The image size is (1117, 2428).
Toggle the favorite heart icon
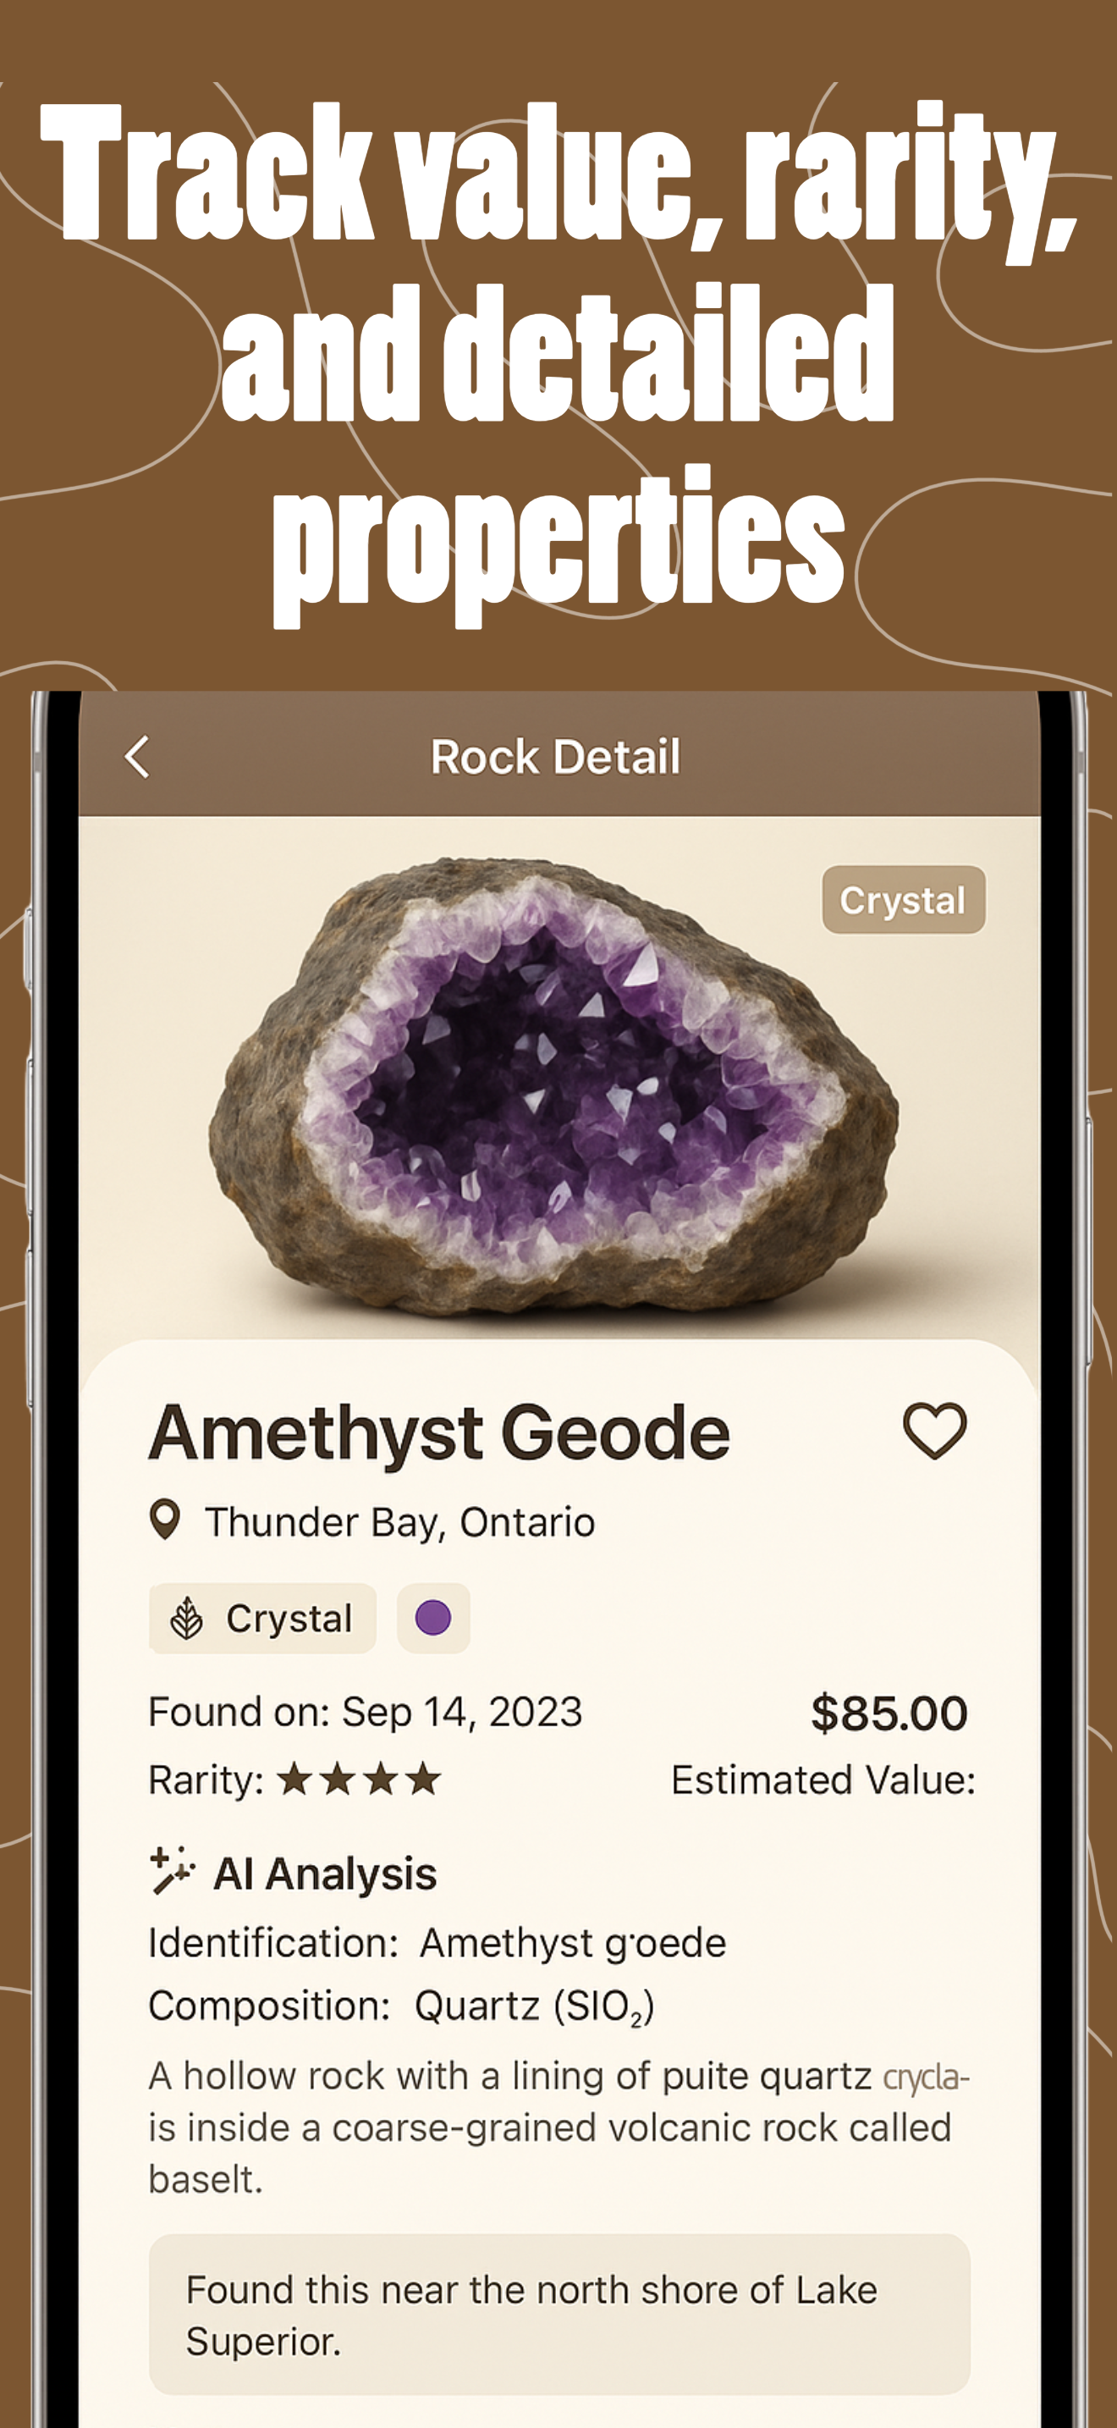pos(934,1431)
